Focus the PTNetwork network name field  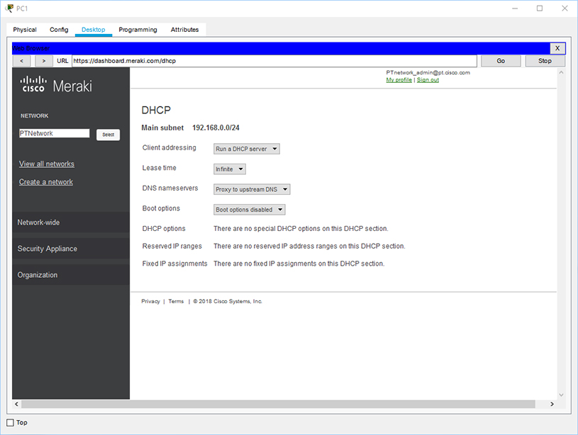point(54,133)
